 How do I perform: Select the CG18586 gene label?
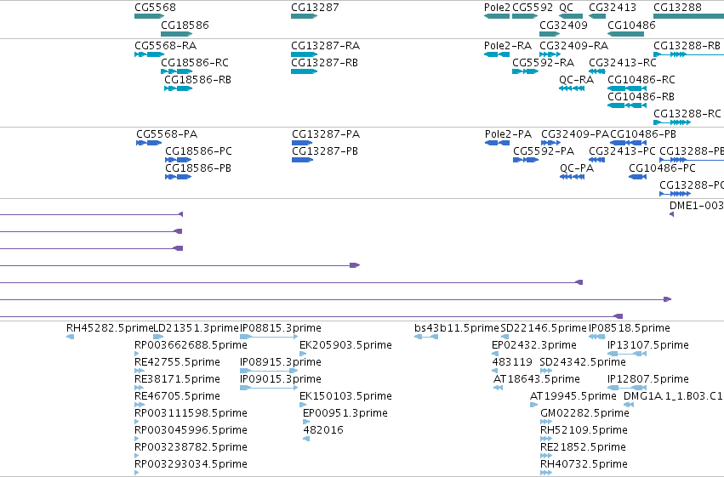(x=185, y=26)
